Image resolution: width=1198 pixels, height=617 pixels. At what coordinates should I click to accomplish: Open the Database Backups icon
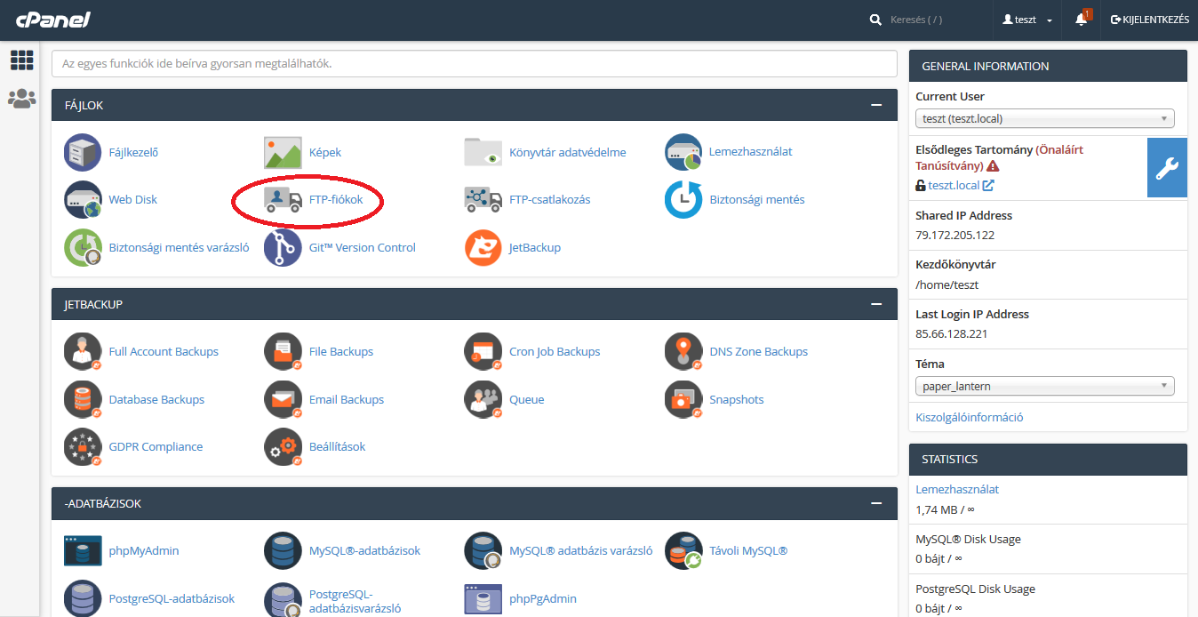[83, 399]
